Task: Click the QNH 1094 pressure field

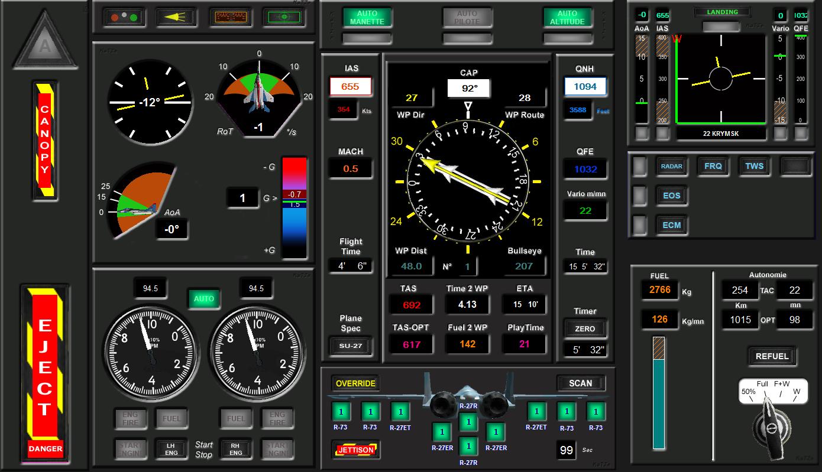Action: point(585,87)
